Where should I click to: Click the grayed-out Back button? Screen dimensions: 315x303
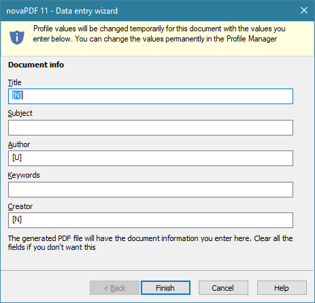[x=114, y=288]
